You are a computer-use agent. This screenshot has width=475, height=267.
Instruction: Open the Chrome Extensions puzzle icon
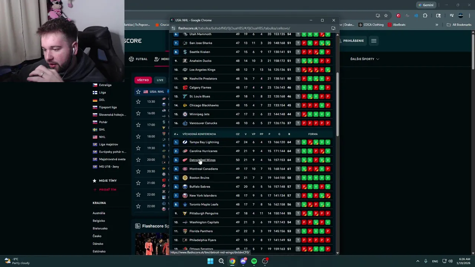coord(425,16)
